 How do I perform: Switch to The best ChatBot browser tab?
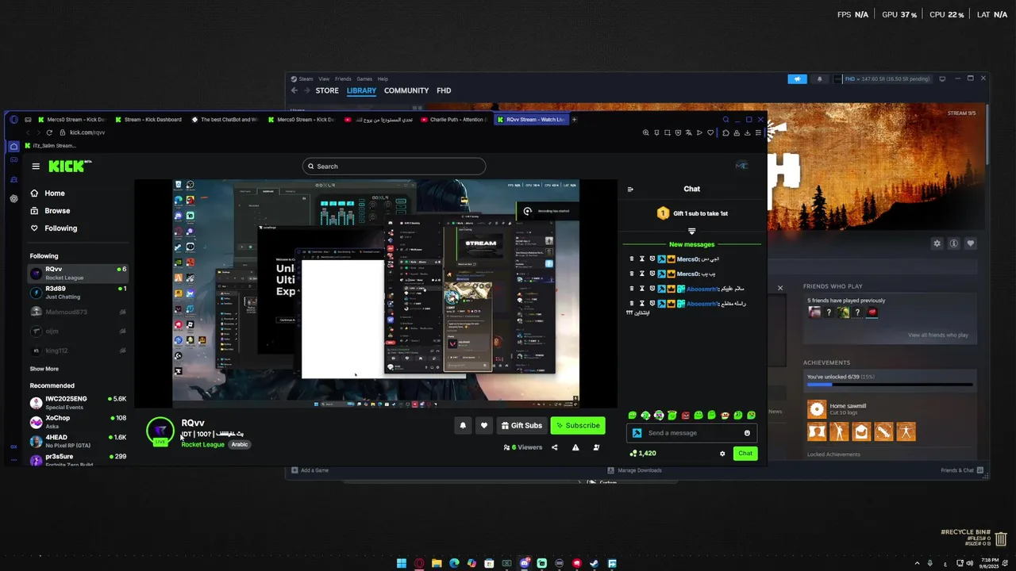click(x=225, y=120)
